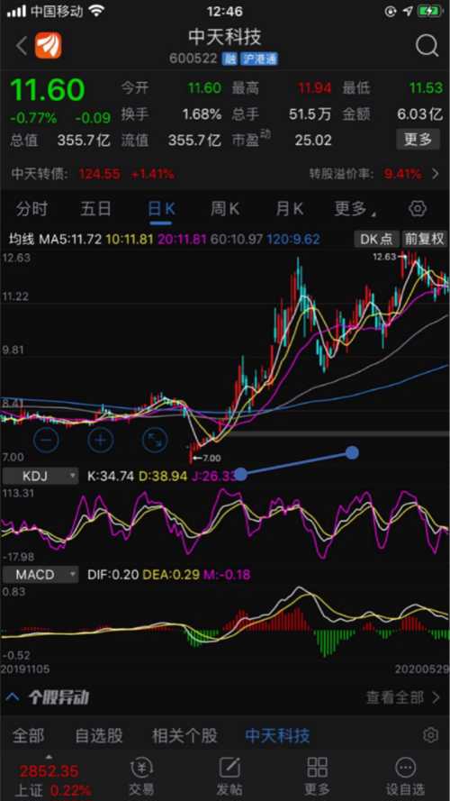Tap current price 11.60

(47, 90)
